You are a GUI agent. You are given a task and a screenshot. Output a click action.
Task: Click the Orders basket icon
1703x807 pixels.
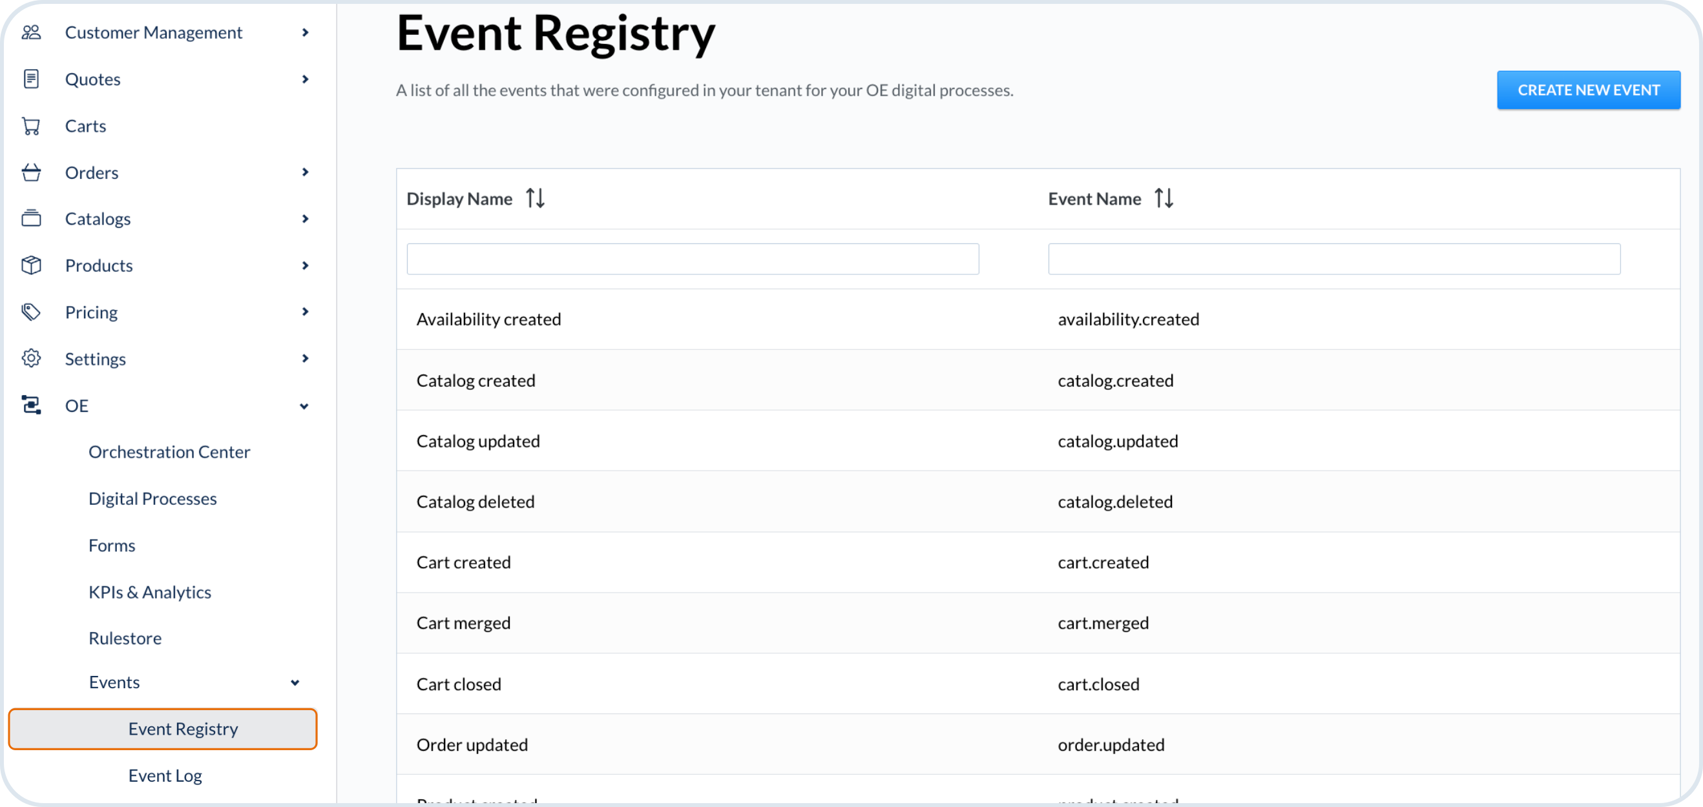[x=31, y=172]
